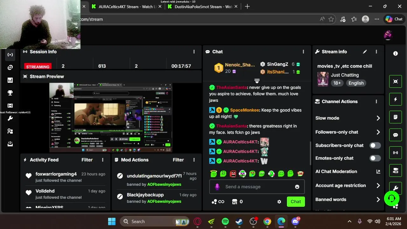The image size is (407, 229).
Task: Click purple microphone icon in message box
Action: 217,187
